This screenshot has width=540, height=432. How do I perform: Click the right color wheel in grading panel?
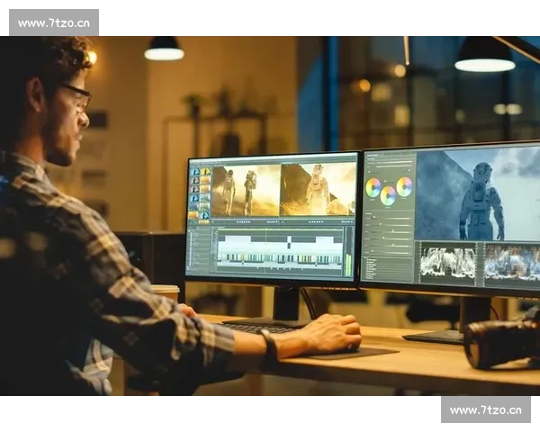[404, 186]
